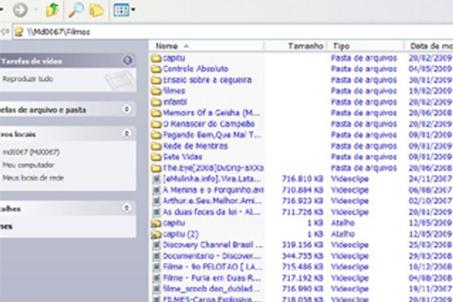Select the Filme - Furia em Duas R video icon

(156, 278)
